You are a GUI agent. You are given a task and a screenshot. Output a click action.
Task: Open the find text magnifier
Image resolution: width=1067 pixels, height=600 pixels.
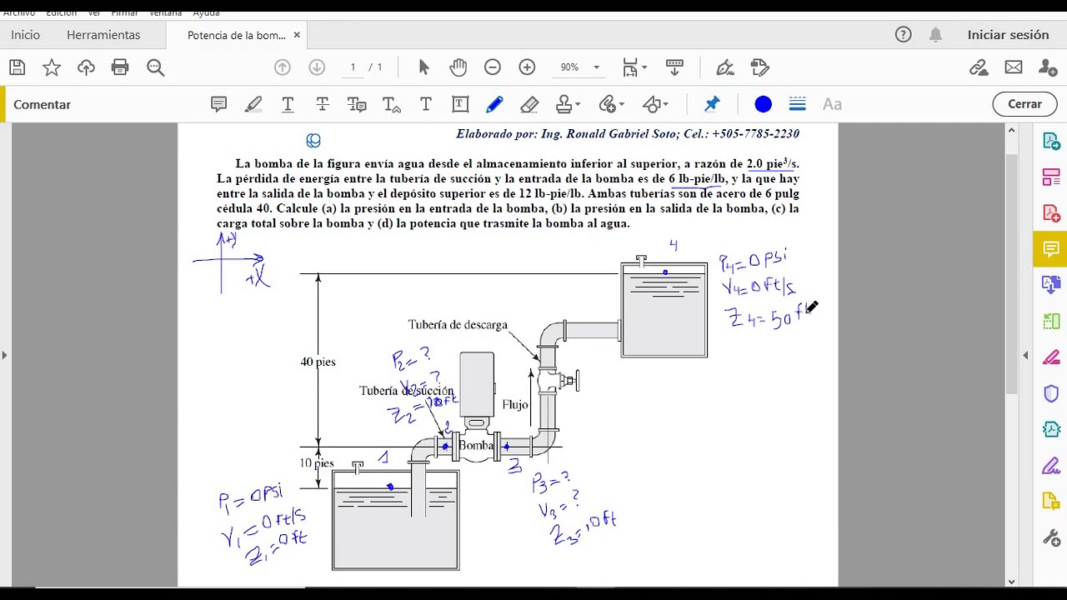(155, 67)
